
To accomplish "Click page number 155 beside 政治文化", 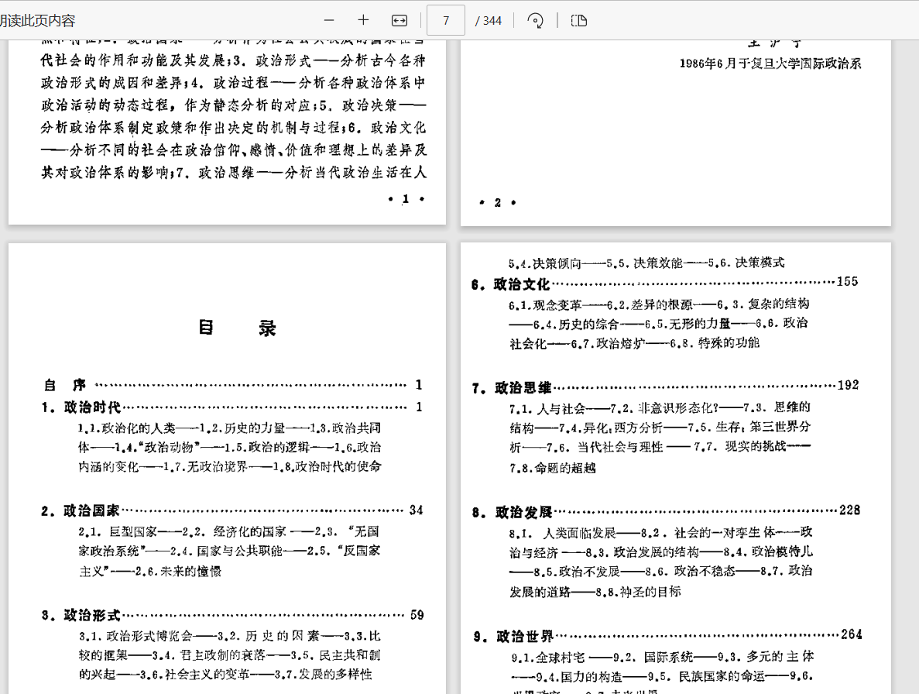I will tap(847, 282).
